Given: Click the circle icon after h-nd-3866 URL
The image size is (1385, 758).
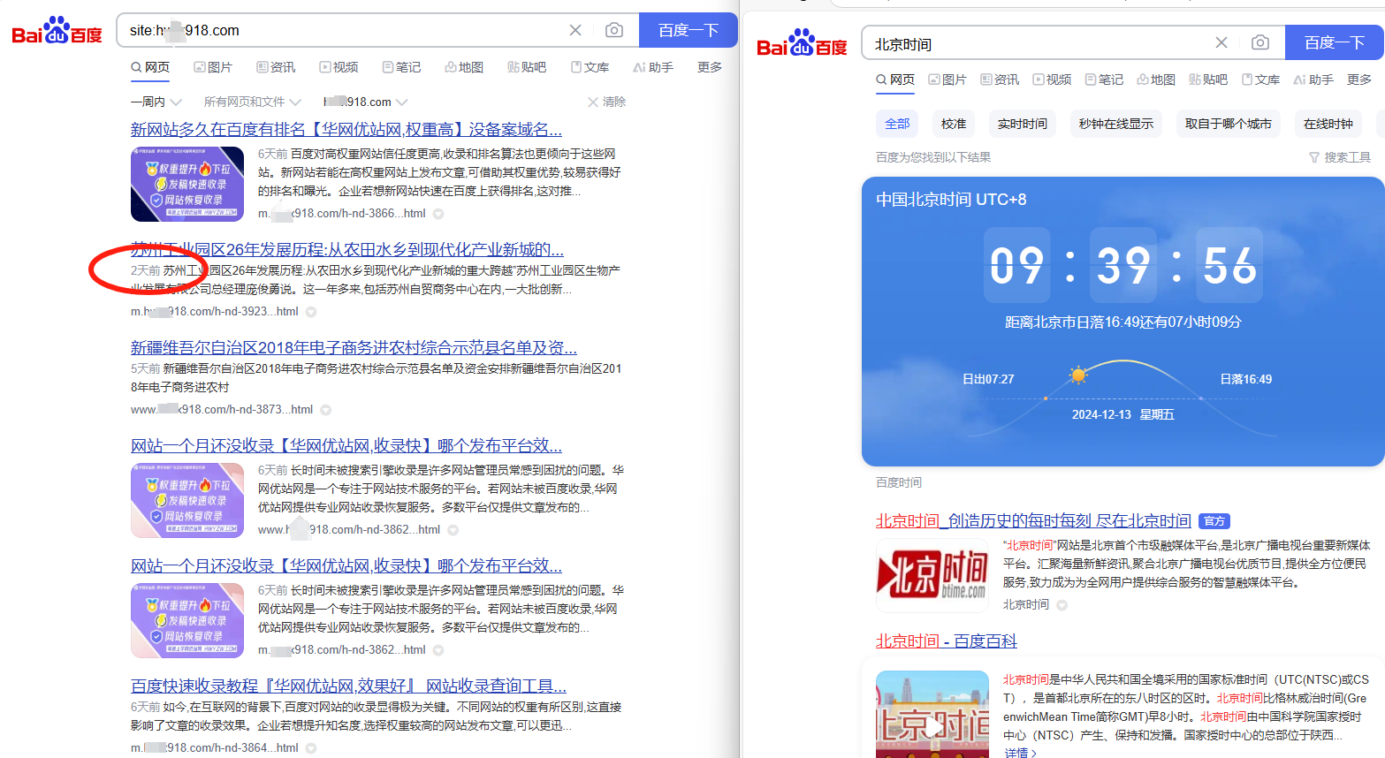Looking at the screenshot, I should coord(438,214).
